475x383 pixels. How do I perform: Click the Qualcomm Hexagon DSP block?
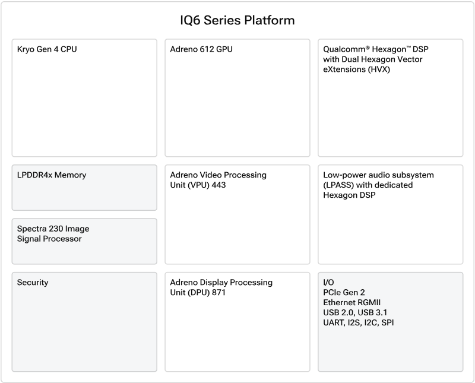(x=391, y=98)
